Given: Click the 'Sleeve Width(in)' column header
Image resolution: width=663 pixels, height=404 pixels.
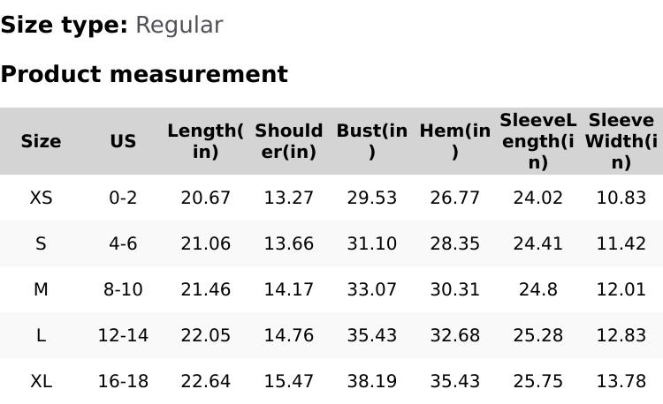Looking at the screenshot, I should pos(621,141).
